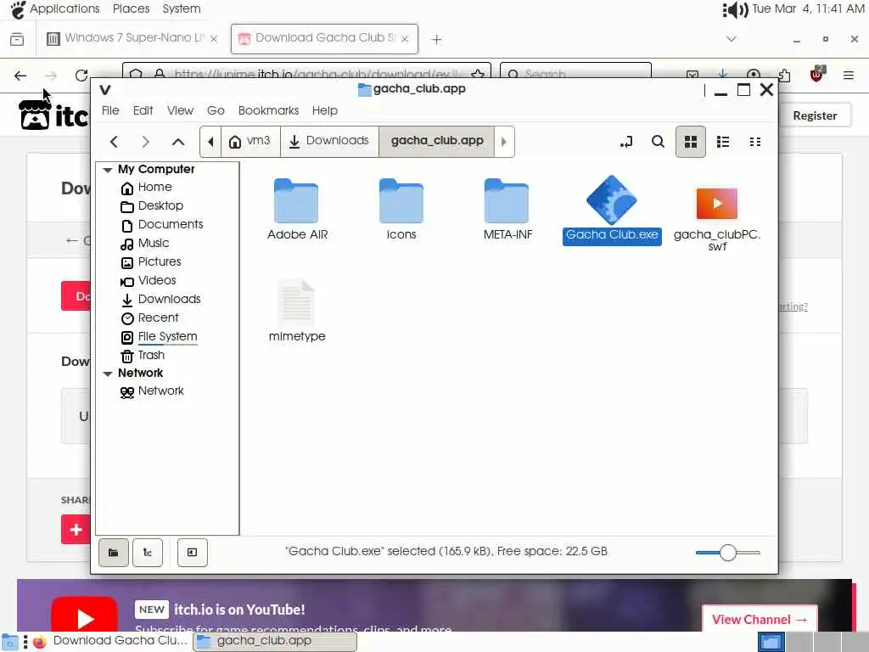Open Home in sidebar
The width and height of the screenshot is (869, 652).
147,188
